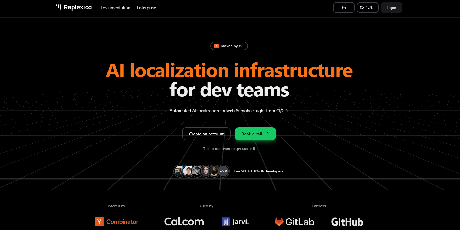Image resolution: width=460 pixels, height=230 pixels.
Task: Click the fourth user avatar
Action: [x=206, y=171]
